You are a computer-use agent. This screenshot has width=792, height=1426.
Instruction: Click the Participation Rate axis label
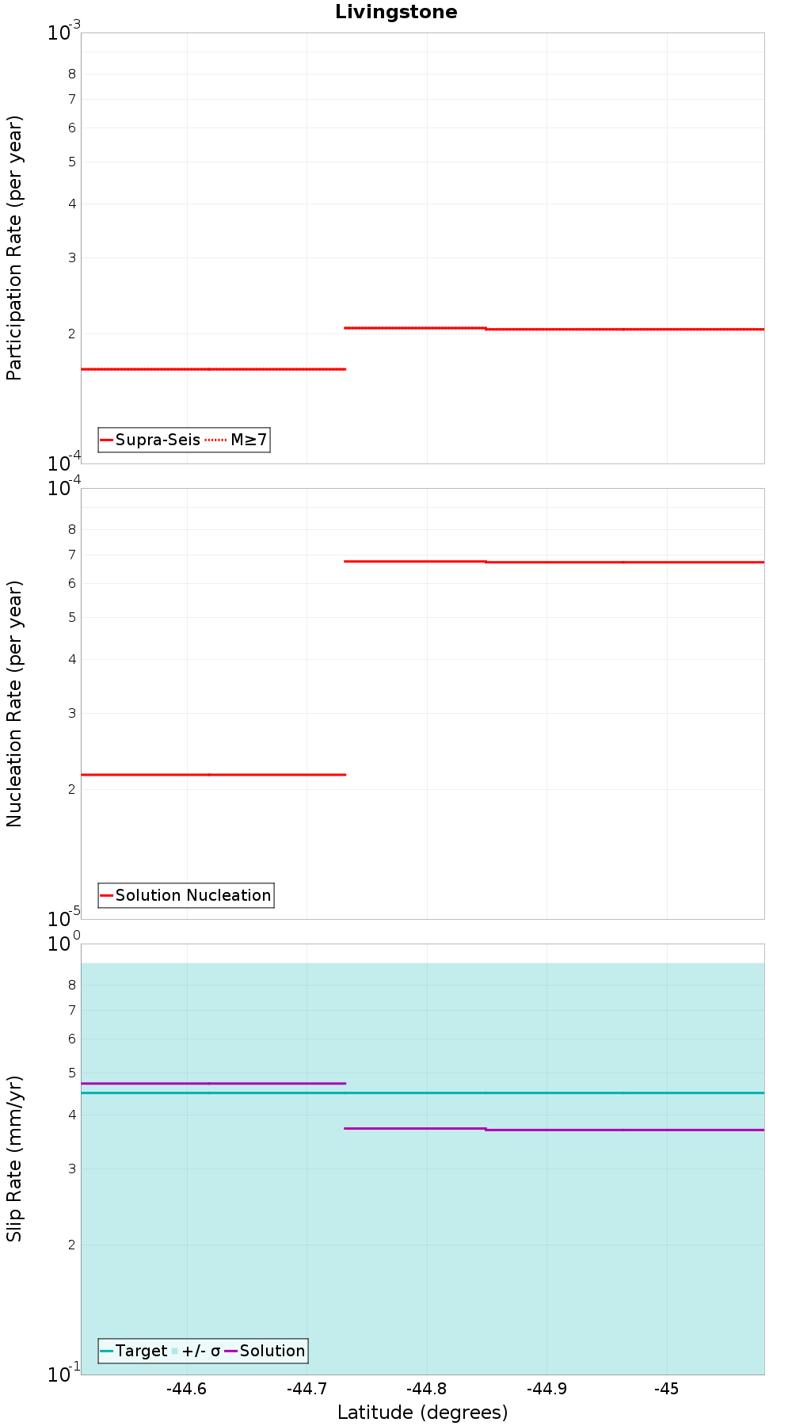(x=14, y=248)
